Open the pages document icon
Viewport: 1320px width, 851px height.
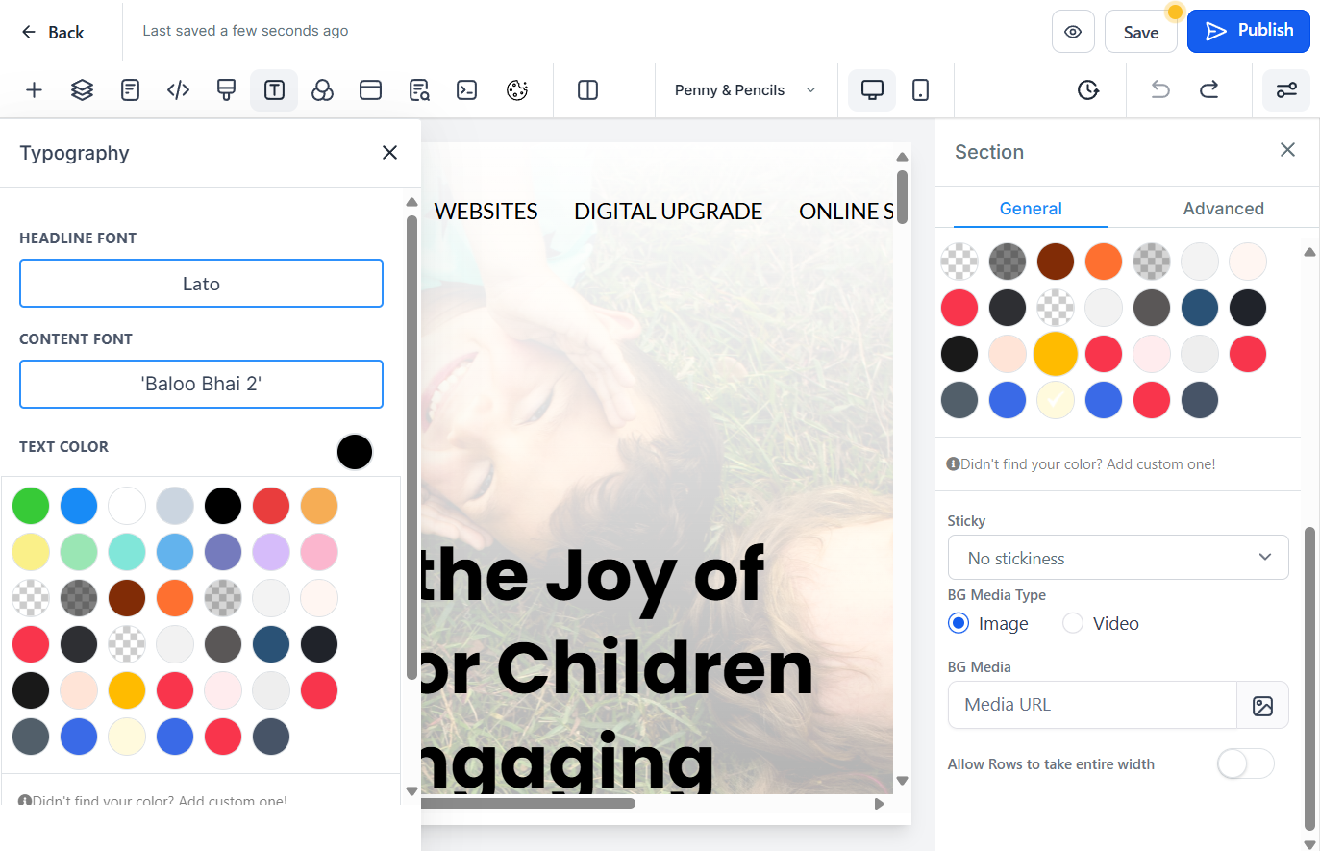pyautogui.click(x=130, y=90)
